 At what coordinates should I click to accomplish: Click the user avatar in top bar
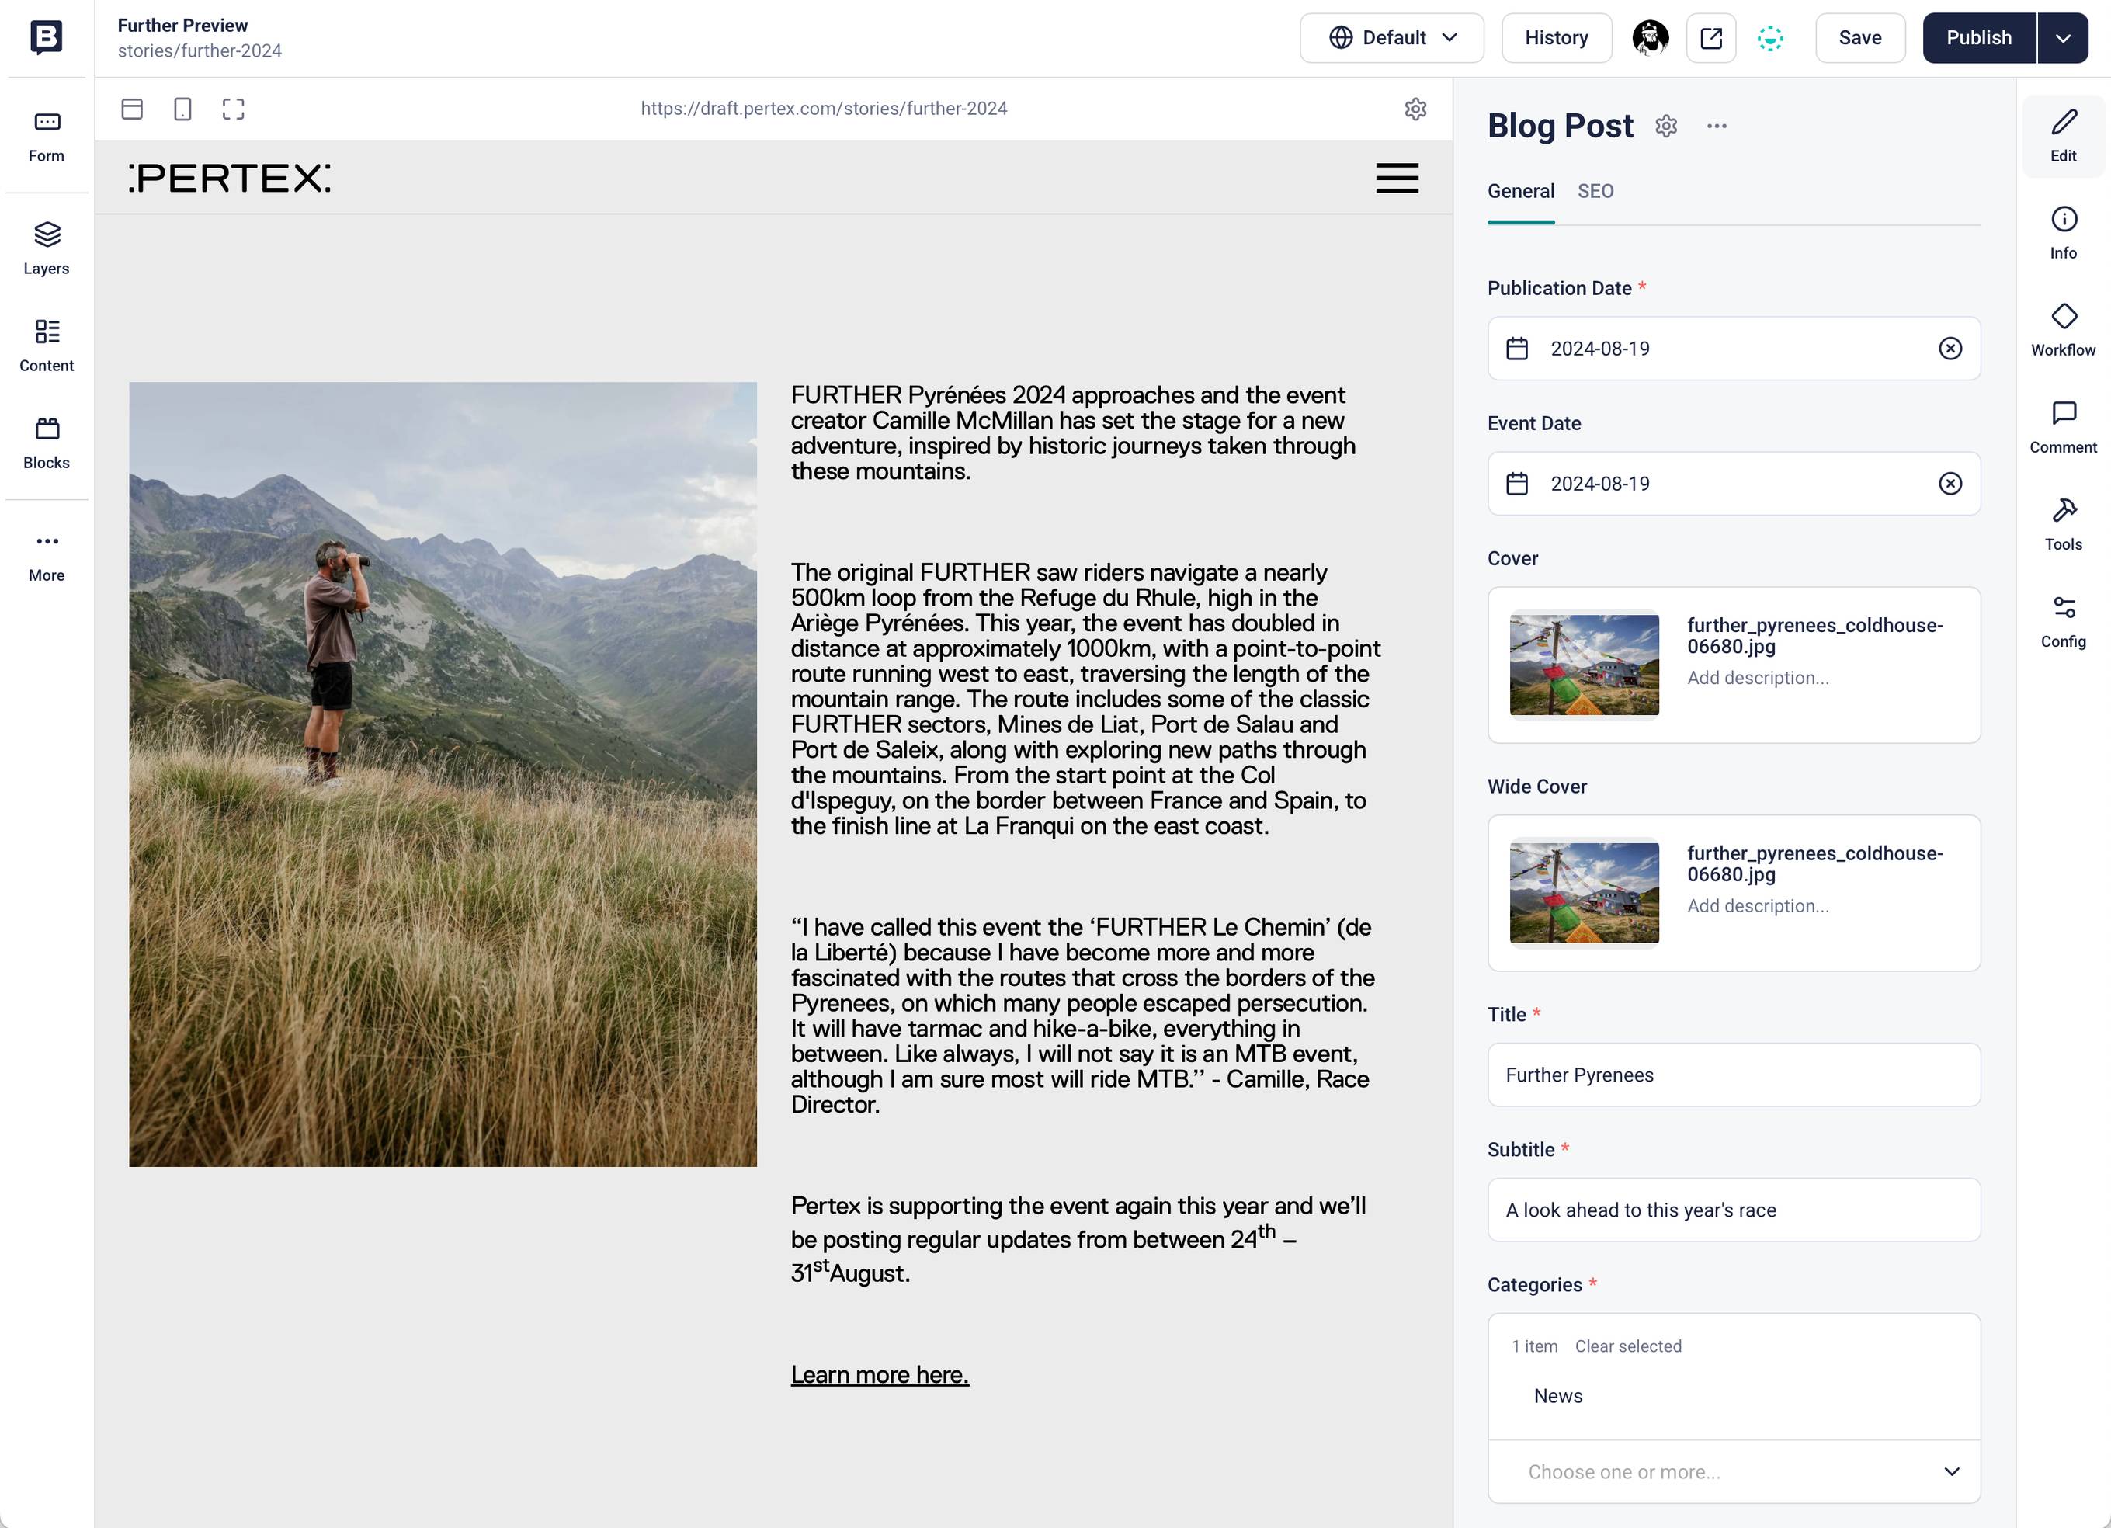click(1651, 37)
